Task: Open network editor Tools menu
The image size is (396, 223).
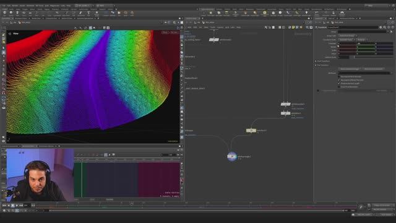Action: point(213,27)
